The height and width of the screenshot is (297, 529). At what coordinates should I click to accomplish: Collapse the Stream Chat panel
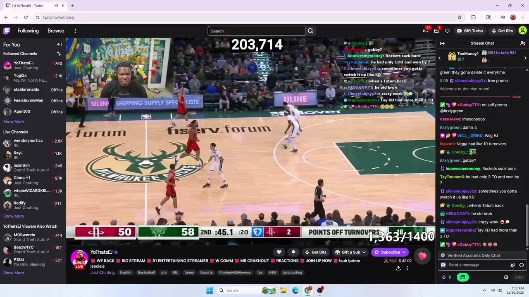[442, 43]
